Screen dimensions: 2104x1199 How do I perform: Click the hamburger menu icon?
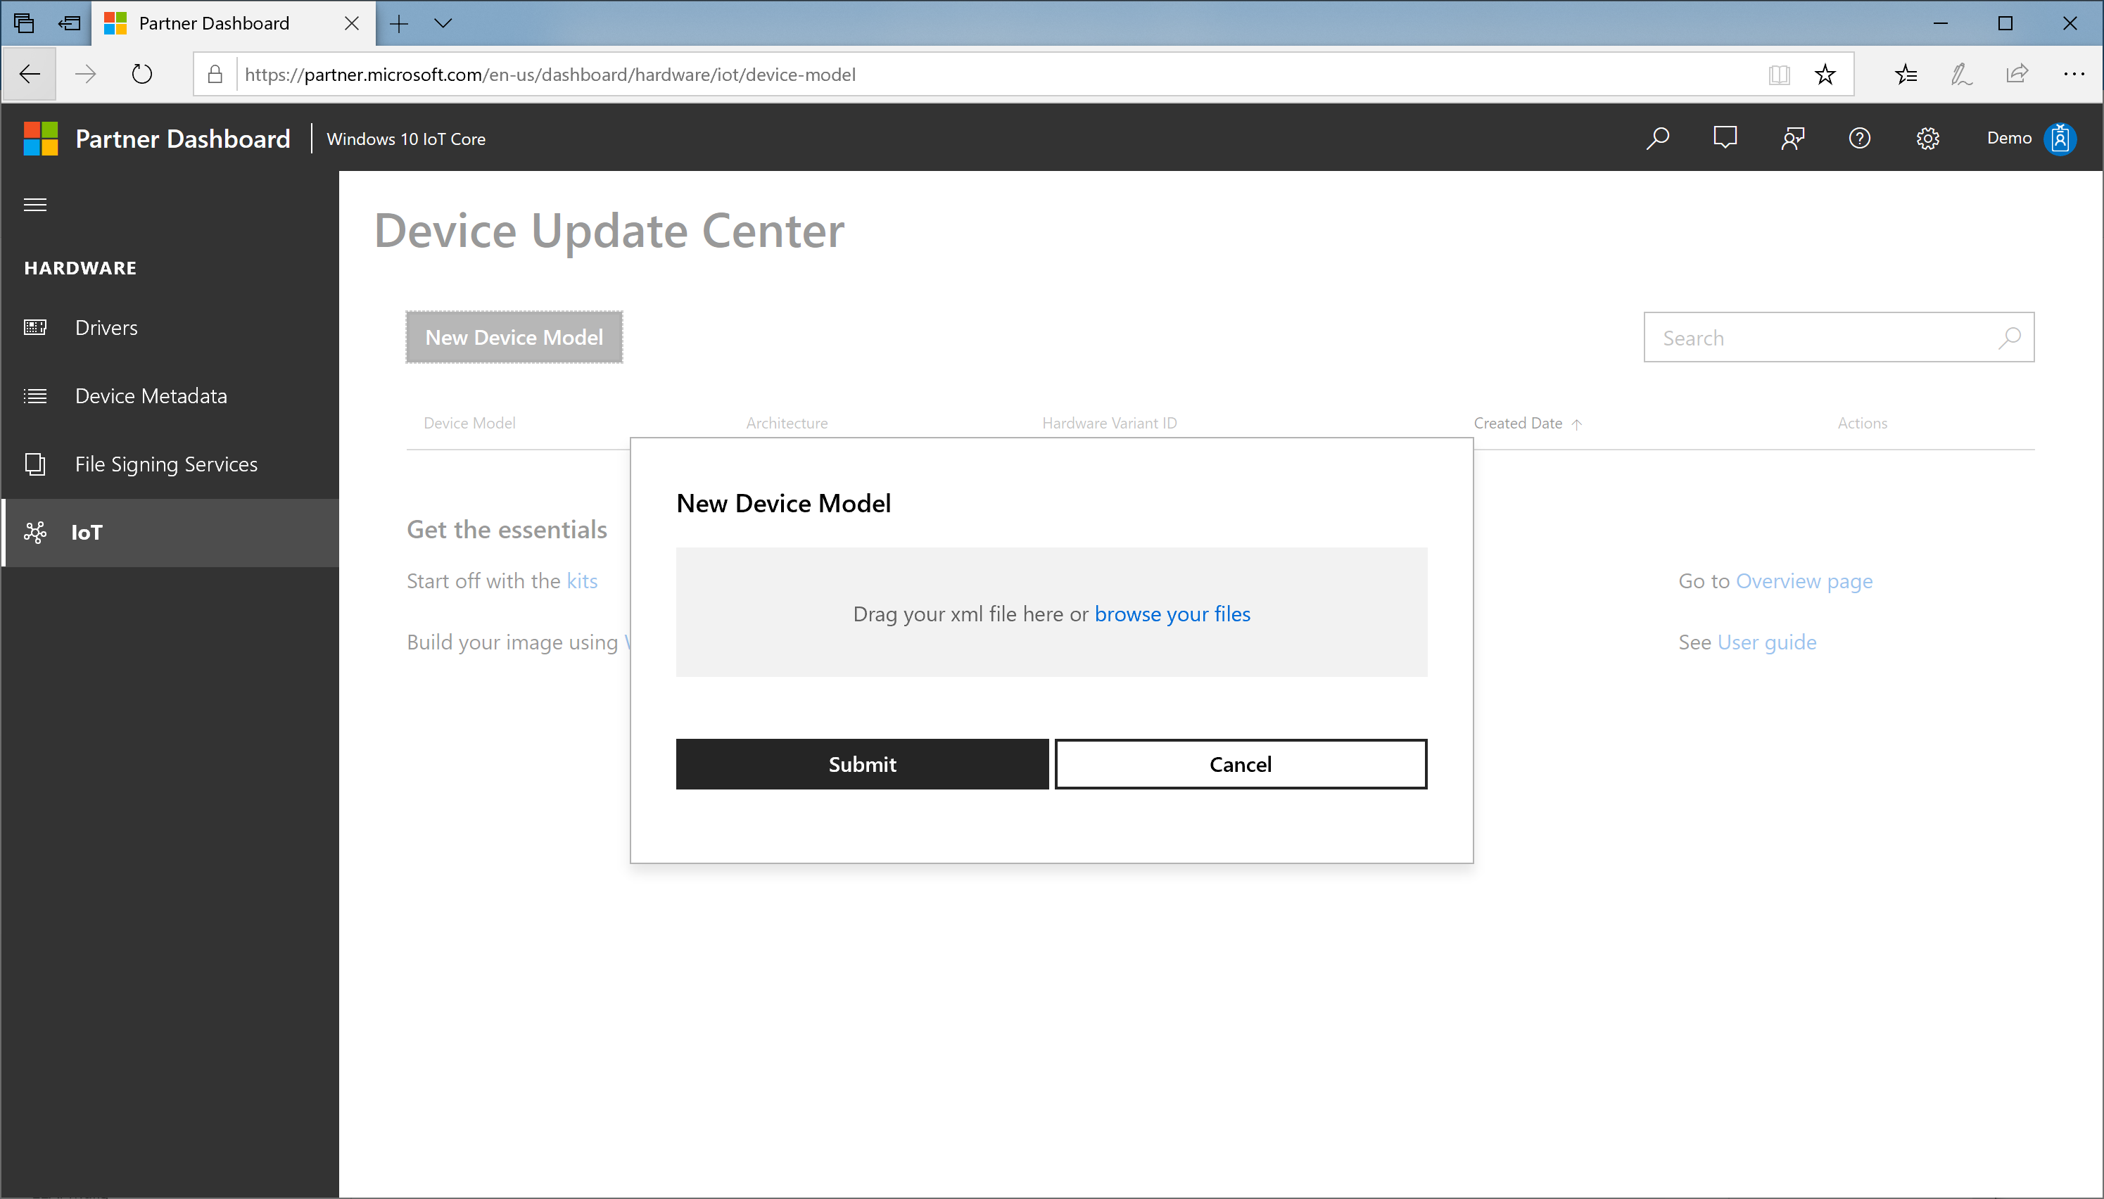pyautogui.click(x=34, y=203)
